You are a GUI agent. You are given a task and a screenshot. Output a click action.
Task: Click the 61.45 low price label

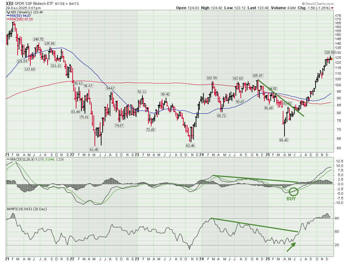[94, 149]
